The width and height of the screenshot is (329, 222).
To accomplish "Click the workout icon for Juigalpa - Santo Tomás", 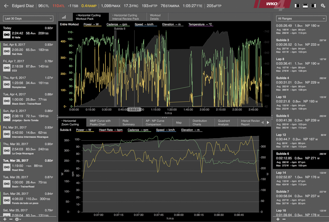I will (7, 117).
